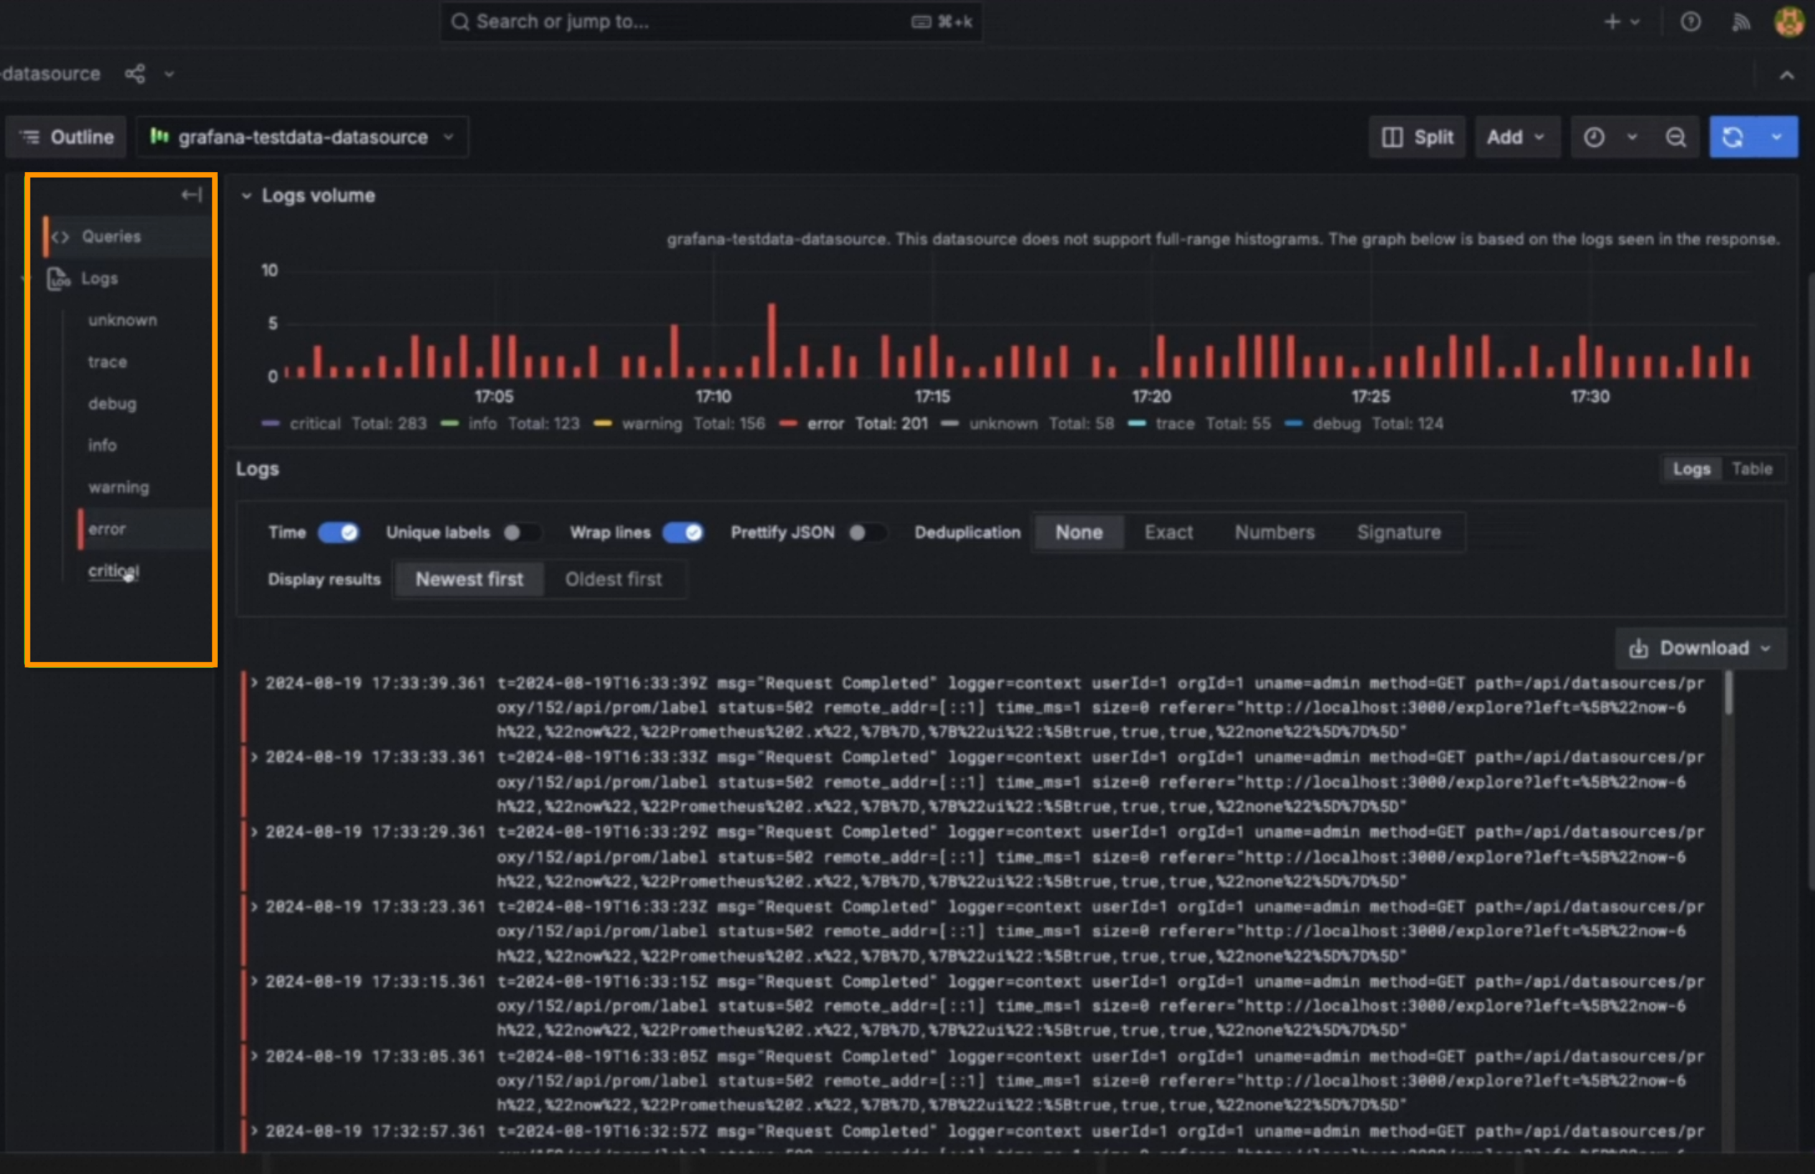Open the grafana-testdata-datasource picker dropdown
This screenshot has height=1174, width=1815.
[x=302, y=137]
